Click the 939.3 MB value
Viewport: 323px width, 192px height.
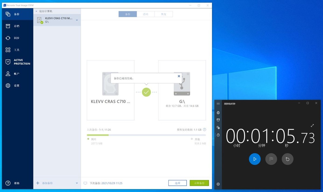click(200, 144)
